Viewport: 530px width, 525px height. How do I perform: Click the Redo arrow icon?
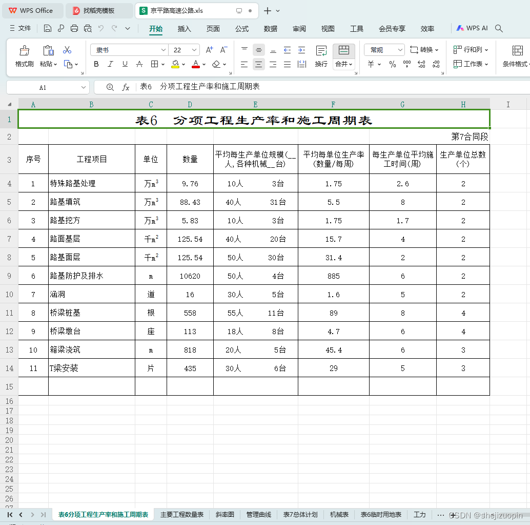point(114,28)
